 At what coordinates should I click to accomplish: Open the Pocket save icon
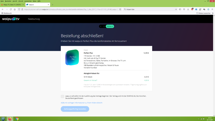point(184,9)
